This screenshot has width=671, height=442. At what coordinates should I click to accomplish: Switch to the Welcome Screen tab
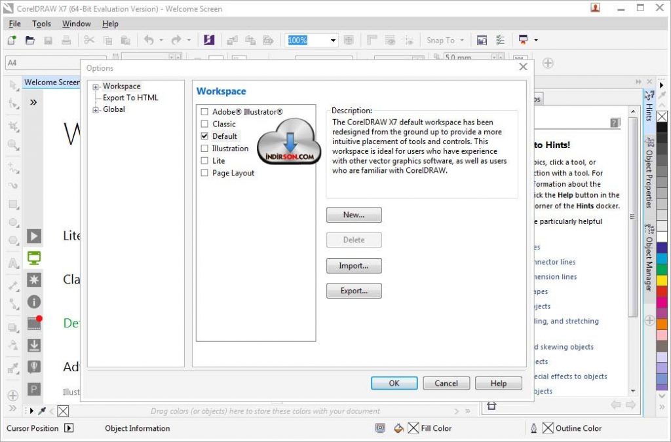51,82
